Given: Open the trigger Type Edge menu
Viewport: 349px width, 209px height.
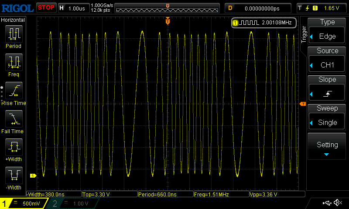Looking at the screenshot, I should click(326, 35).
